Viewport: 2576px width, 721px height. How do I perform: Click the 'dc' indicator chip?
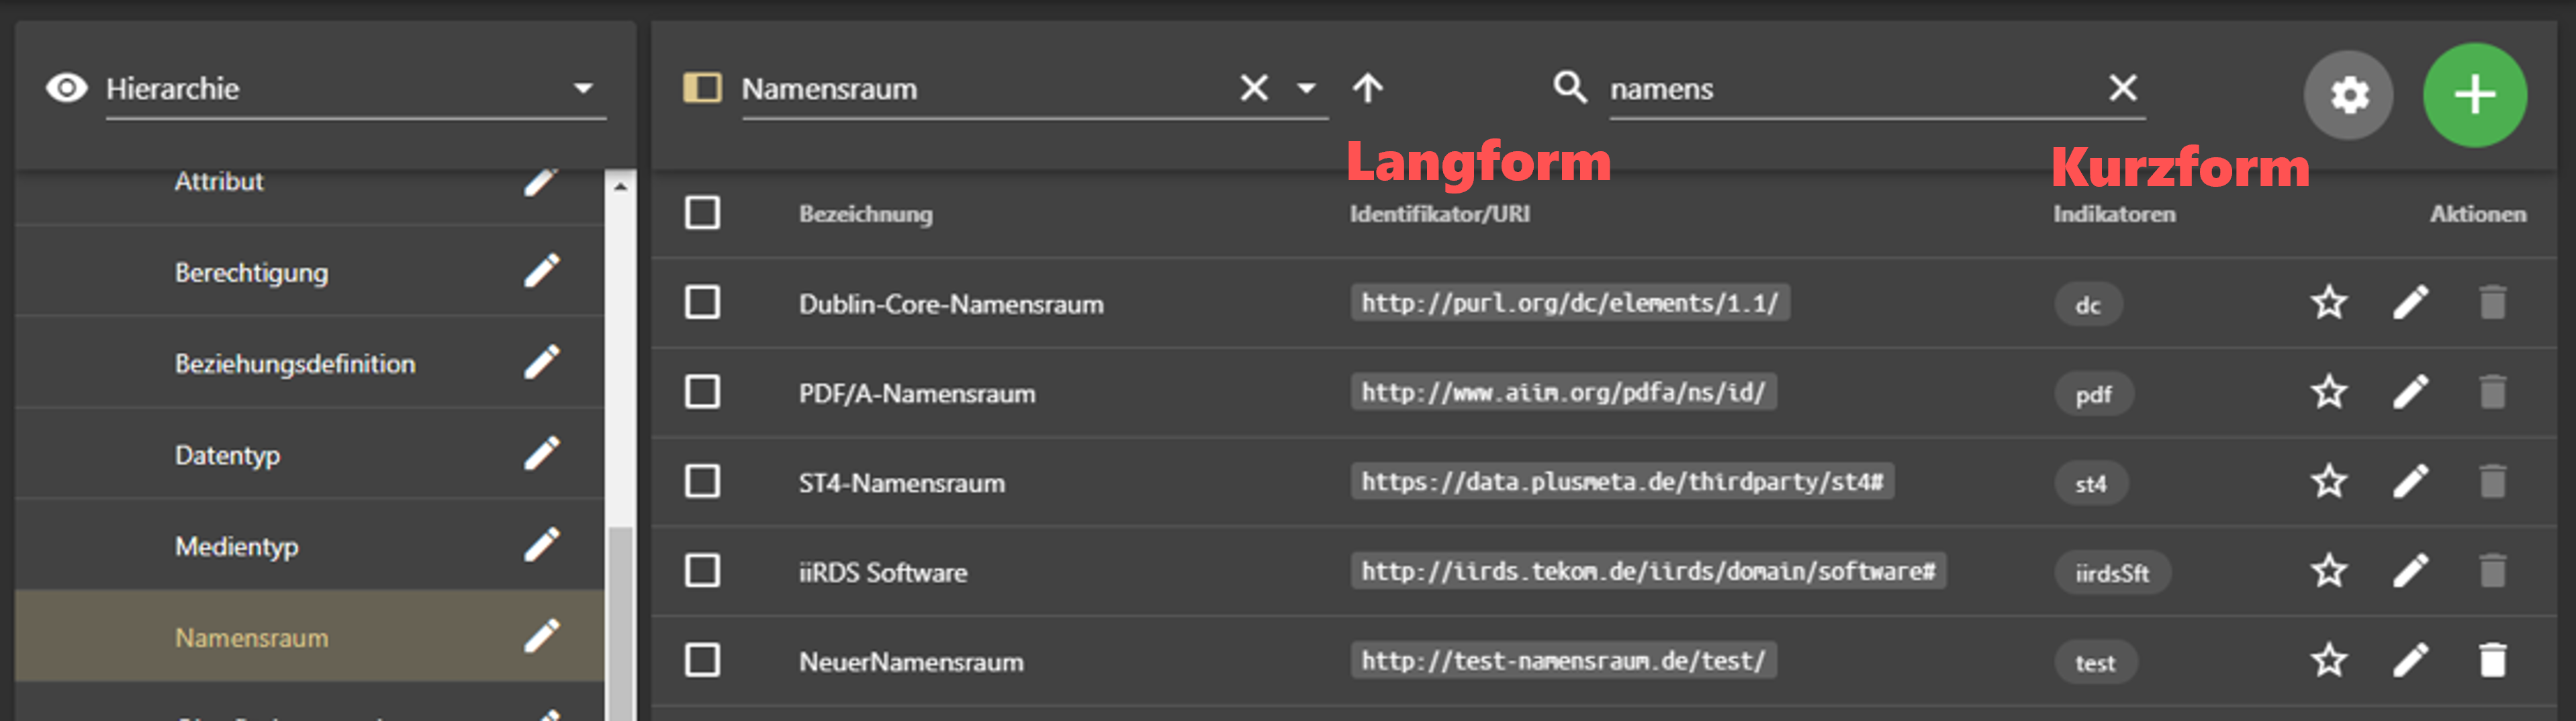pos(2088,304)
